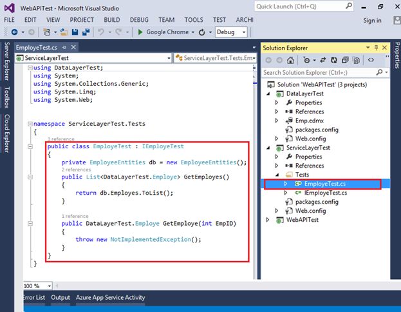Open the VIEW menu
Image resolution: width=401 pixels, height=312 pixels.
tap(53, 20)
